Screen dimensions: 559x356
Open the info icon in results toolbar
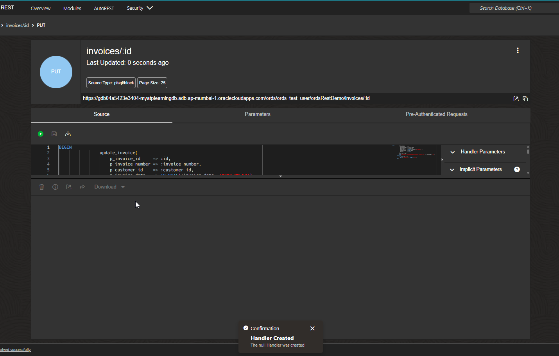(x=55, y=187)
